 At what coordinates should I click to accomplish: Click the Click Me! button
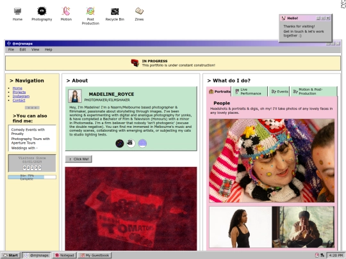tap(79, 159)
